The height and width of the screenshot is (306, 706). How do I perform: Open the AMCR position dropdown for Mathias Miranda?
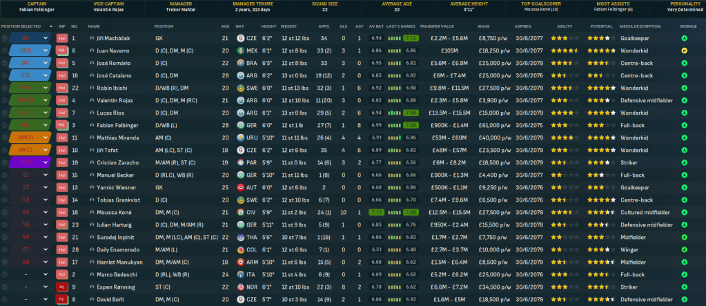(26, 137)
